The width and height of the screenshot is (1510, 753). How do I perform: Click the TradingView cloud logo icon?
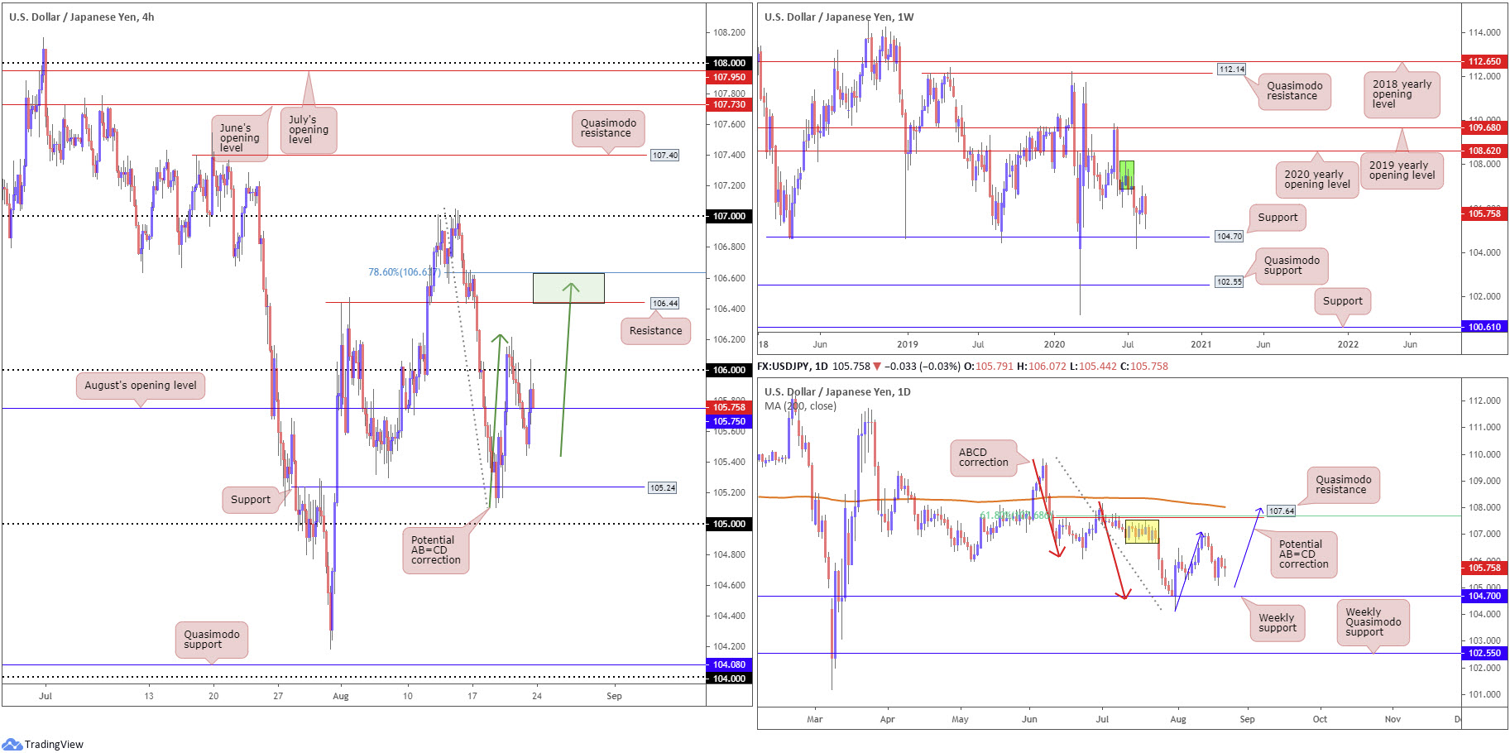[12, 744]
